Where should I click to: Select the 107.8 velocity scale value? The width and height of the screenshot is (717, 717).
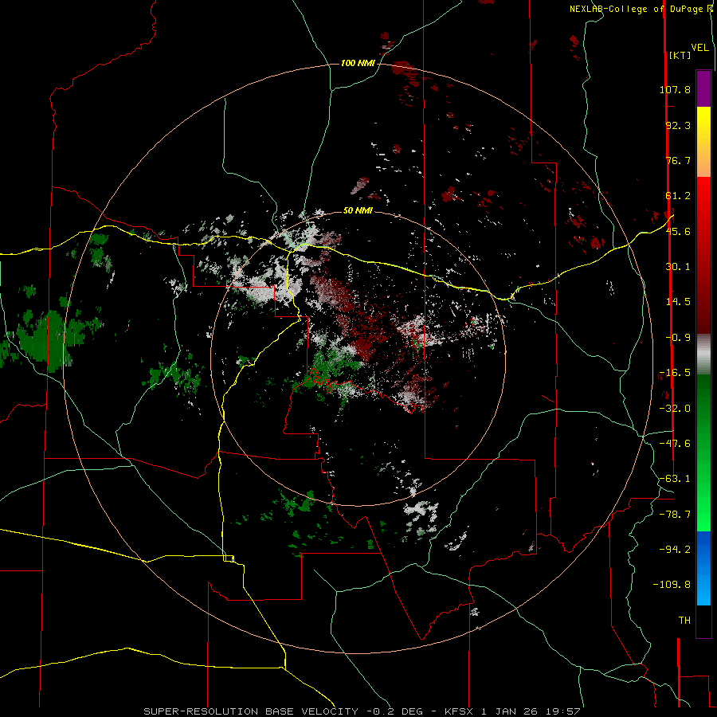tap(675, 89)
